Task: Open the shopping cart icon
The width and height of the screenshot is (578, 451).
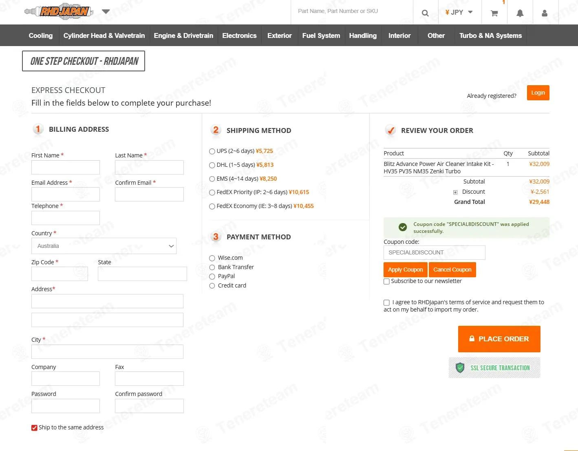Action: tap(494, 13)
